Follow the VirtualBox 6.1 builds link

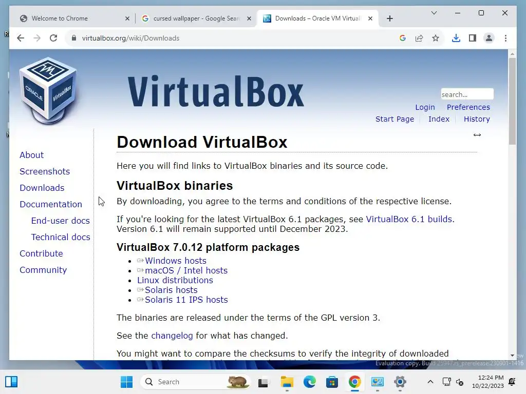(x=409, y=219)
